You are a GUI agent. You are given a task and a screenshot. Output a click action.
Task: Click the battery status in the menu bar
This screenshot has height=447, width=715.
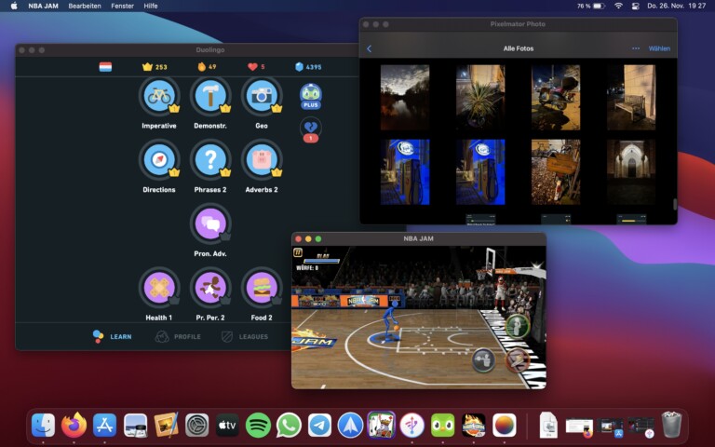click(591, 6)
